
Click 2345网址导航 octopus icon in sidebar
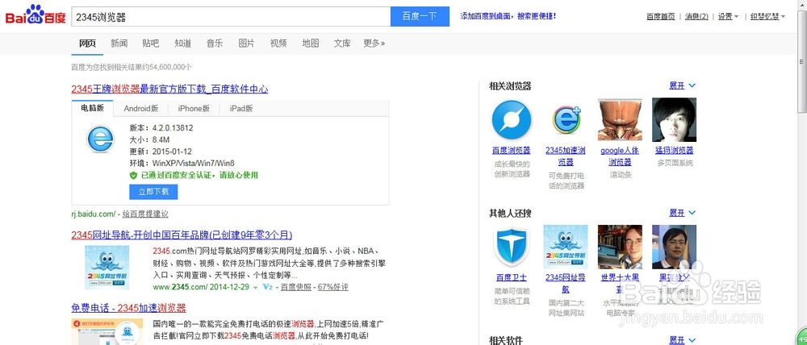[x=566, y=247]
